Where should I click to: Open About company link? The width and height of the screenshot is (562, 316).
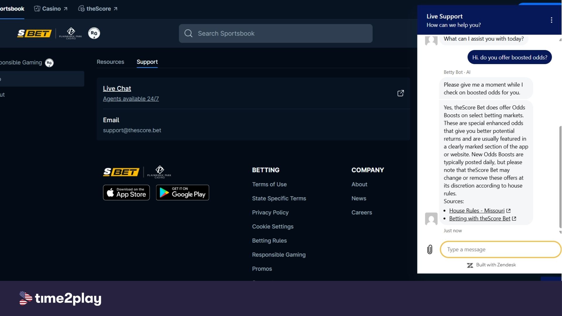(359, 185)
